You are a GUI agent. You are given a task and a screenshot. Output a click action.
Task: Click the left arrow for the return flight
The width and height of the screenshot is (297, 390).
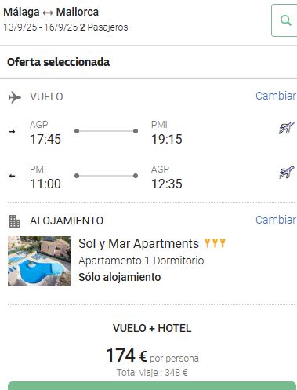tap(12, 176)
